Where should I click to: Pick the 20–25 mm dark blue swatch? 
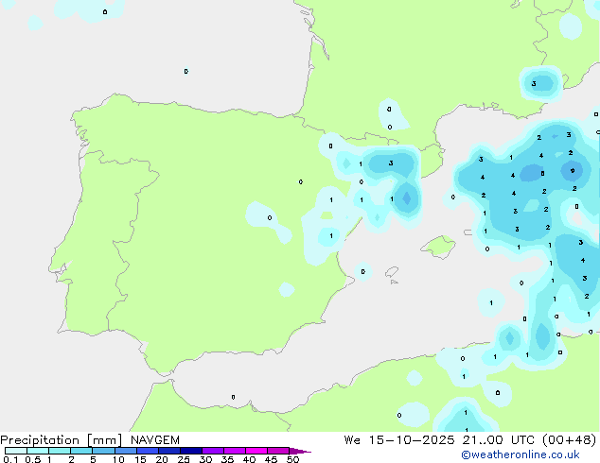pos(169,451)
